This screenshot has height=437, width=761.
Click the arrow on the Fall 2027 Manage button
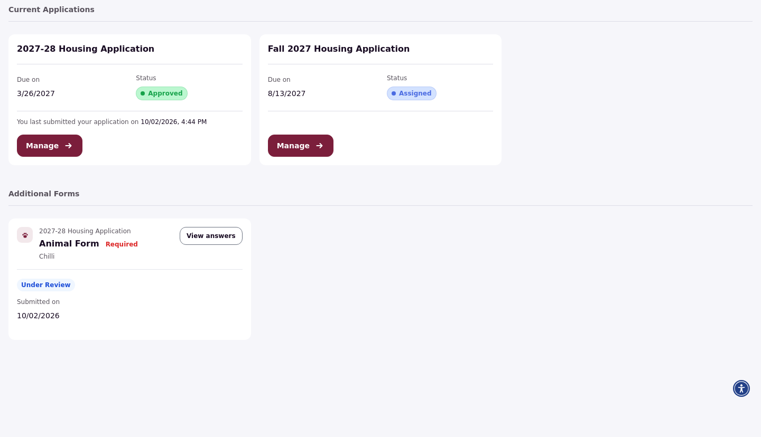click(x=319, y=146)
